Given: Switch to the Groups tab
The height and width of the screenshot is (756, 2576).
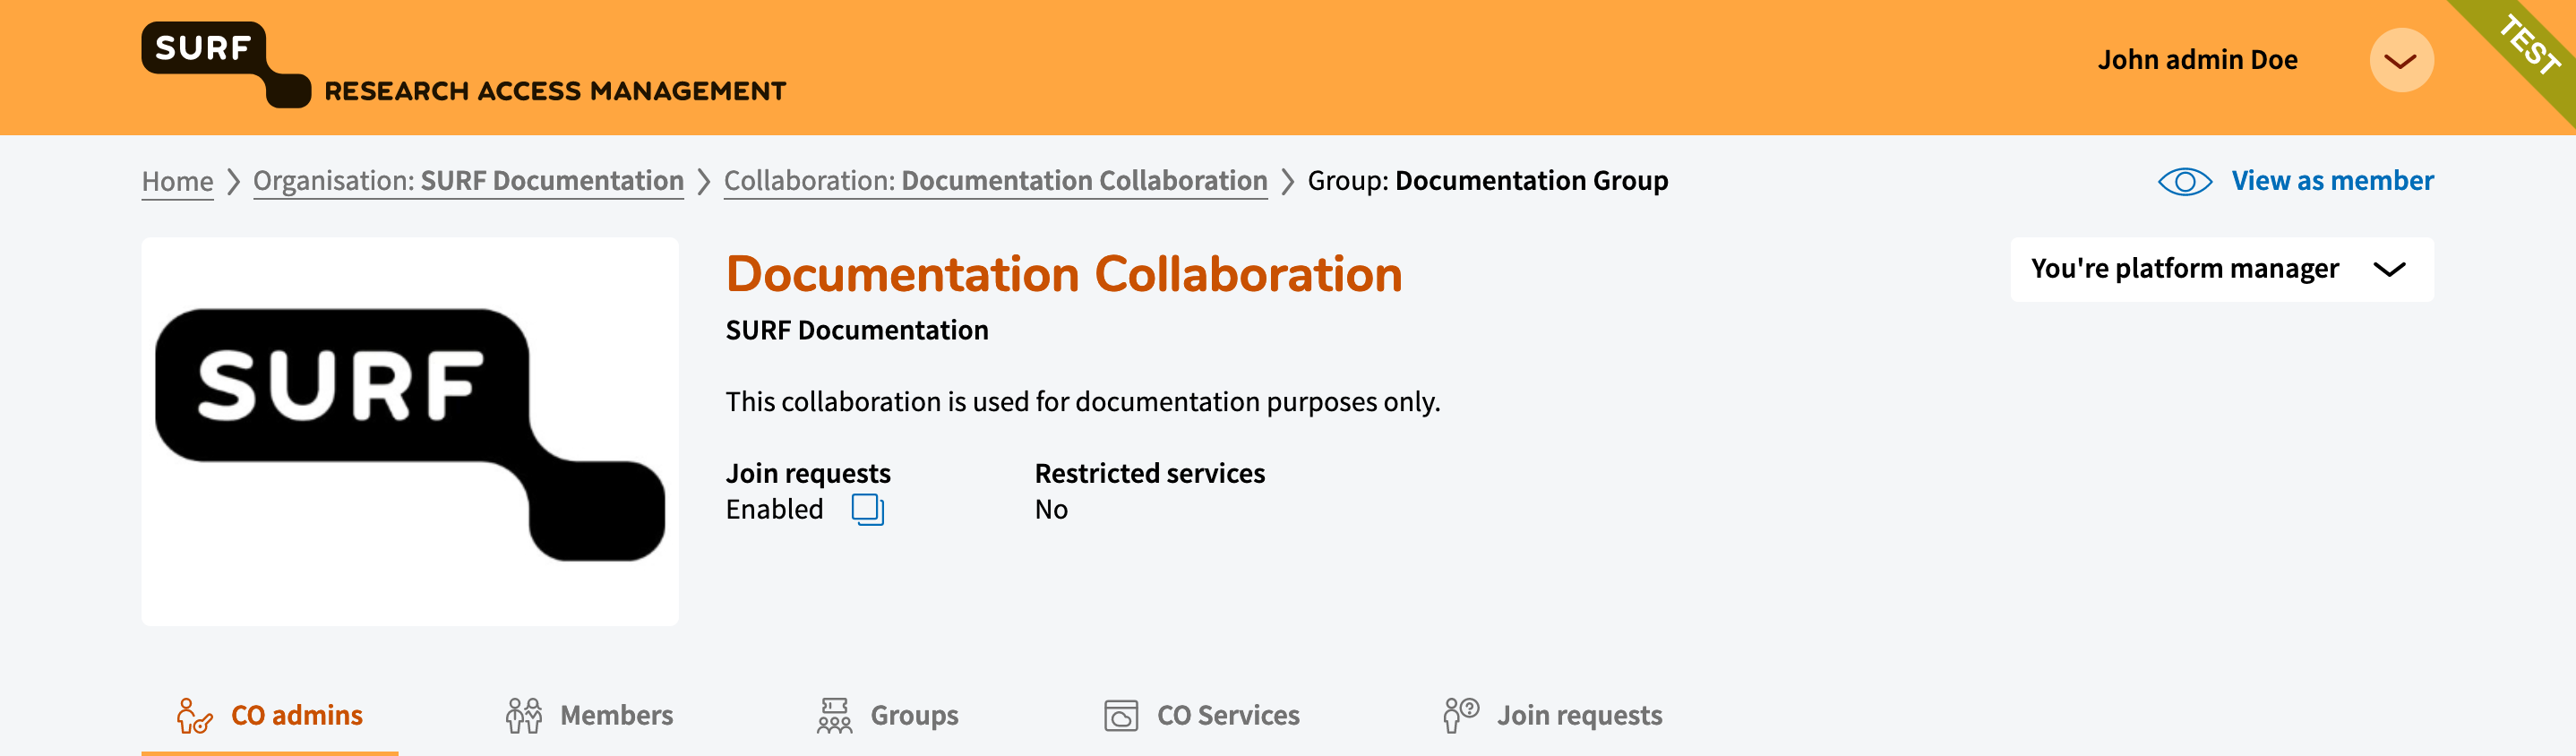Looking at the screenshot, I should [888, 716].
